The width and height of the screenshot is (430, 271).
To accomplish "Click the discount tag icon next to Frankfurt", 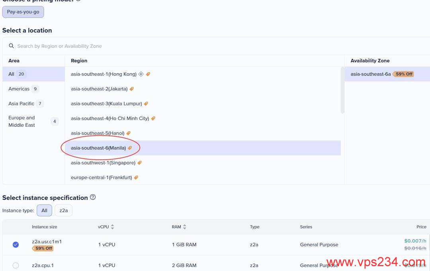I will tap(136, 178).
